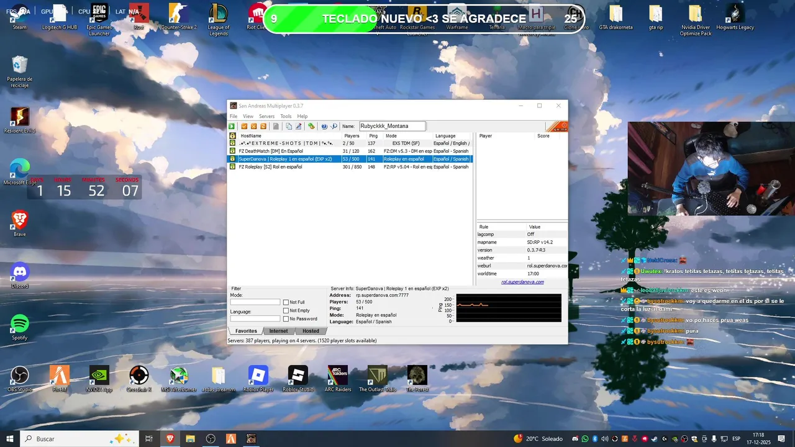Open ARC Raiders desktop shortcut

tap(338, 379)
